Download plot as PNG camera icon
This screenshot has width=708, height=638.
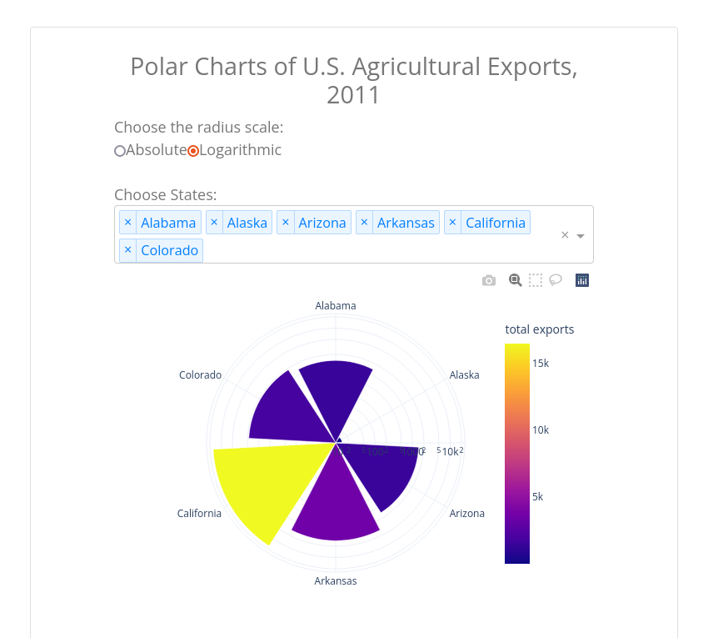[489, 280]
